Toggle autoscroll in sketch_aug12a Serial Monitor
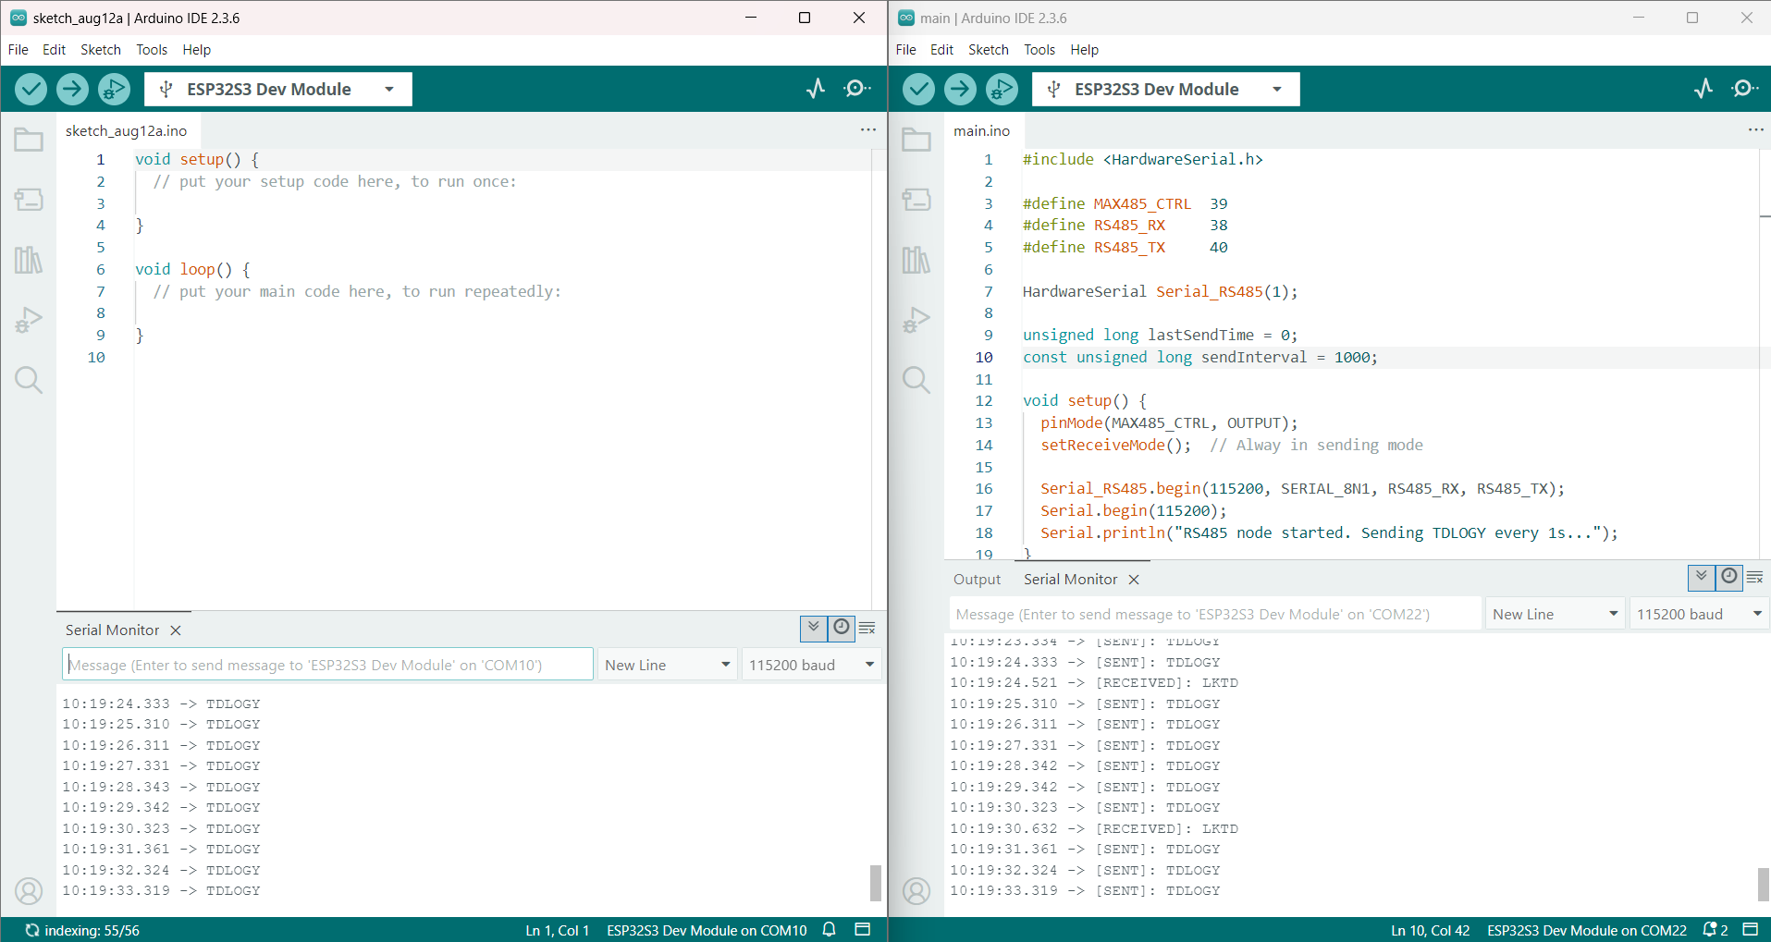Image resolution: width=1771 pixels, height=942 pixels. pyautogui.click(x=814, y=628)
